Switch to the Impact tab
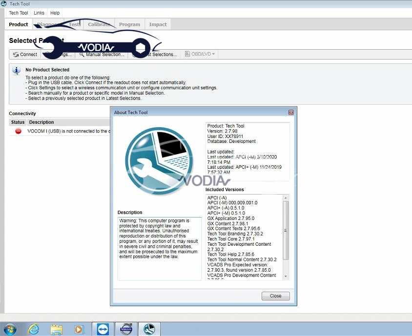The width and height of the screenshot is (412, 336). (x=158, y=24)
